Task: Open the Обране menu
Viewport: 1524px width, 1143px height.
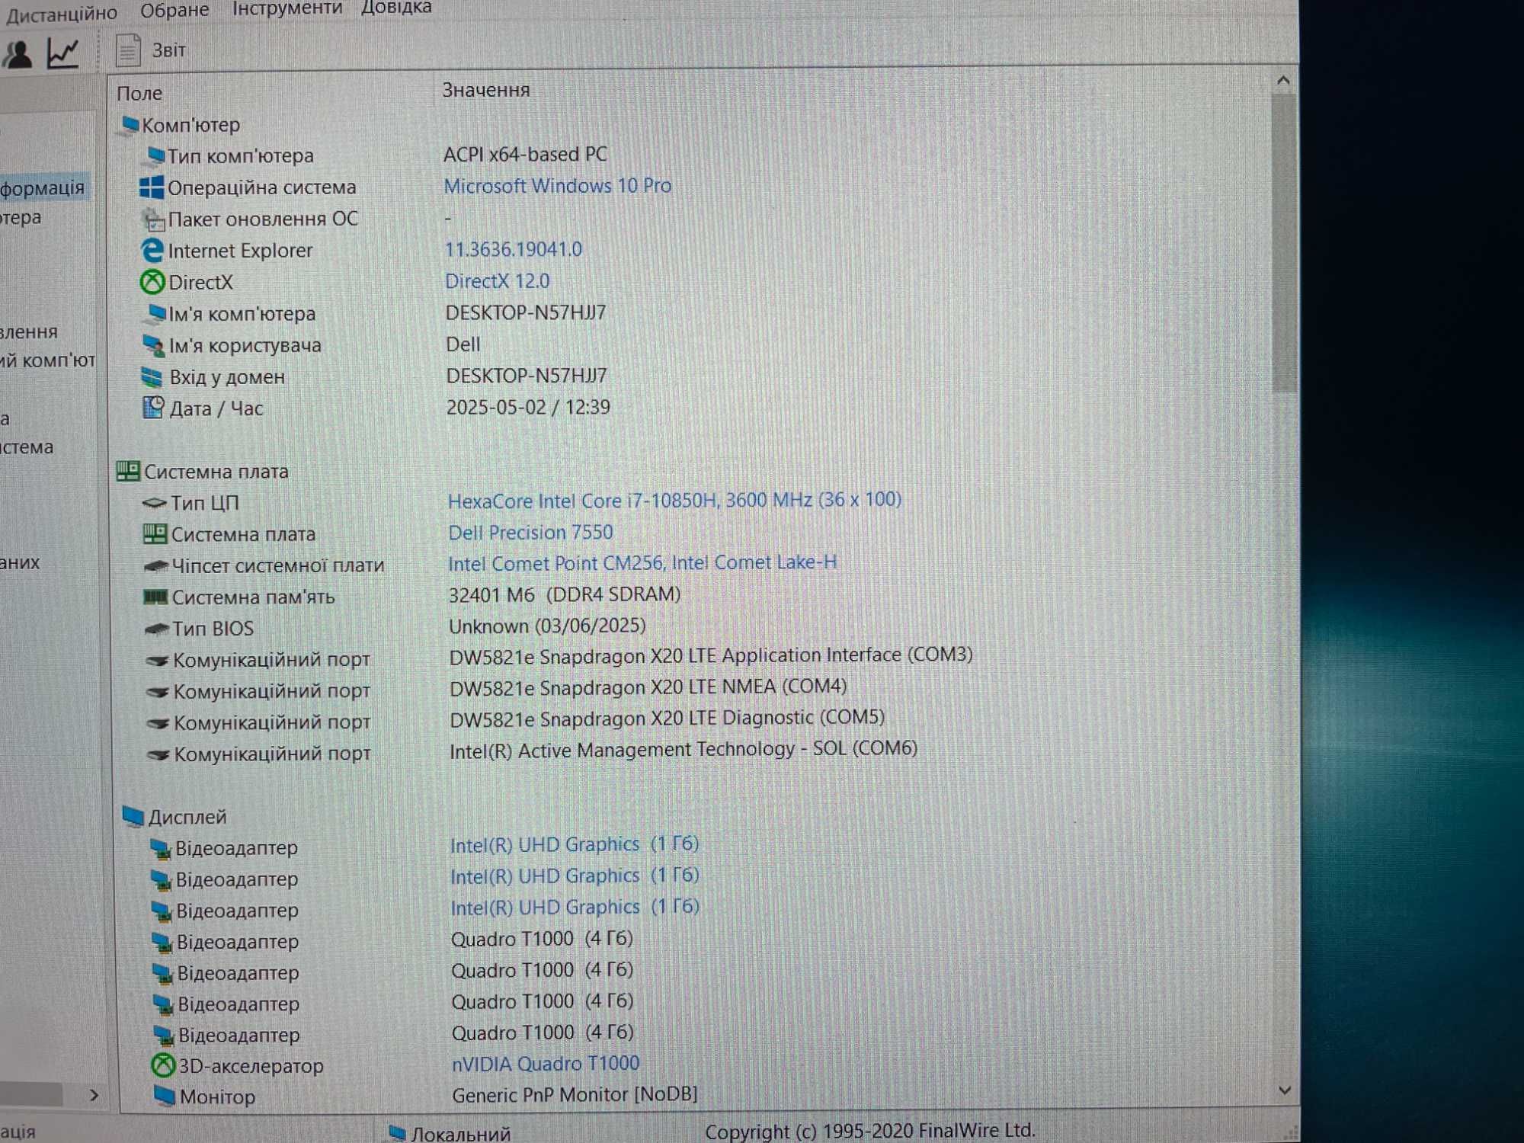Action: coord(174,10)
